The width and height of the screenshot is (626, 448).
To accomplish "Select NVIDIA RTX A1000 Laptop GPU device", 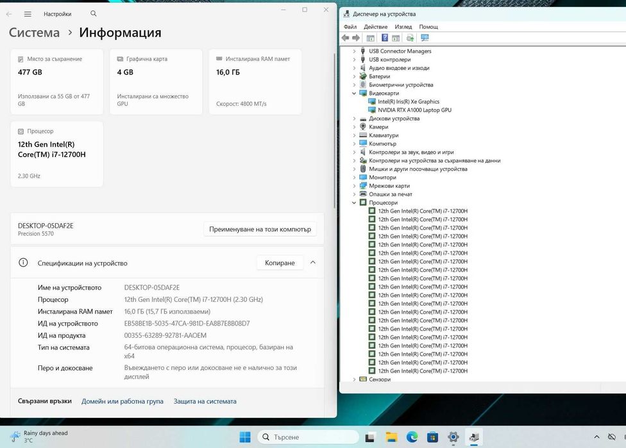I will (x=414, y=110).
